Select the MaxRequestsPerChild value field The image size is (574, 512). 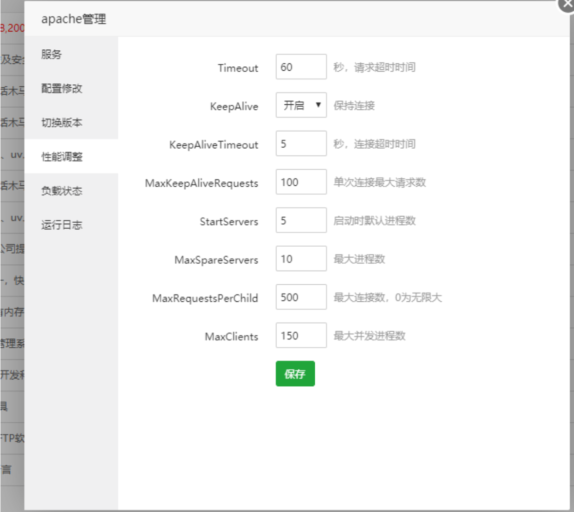tap(301, 297)
